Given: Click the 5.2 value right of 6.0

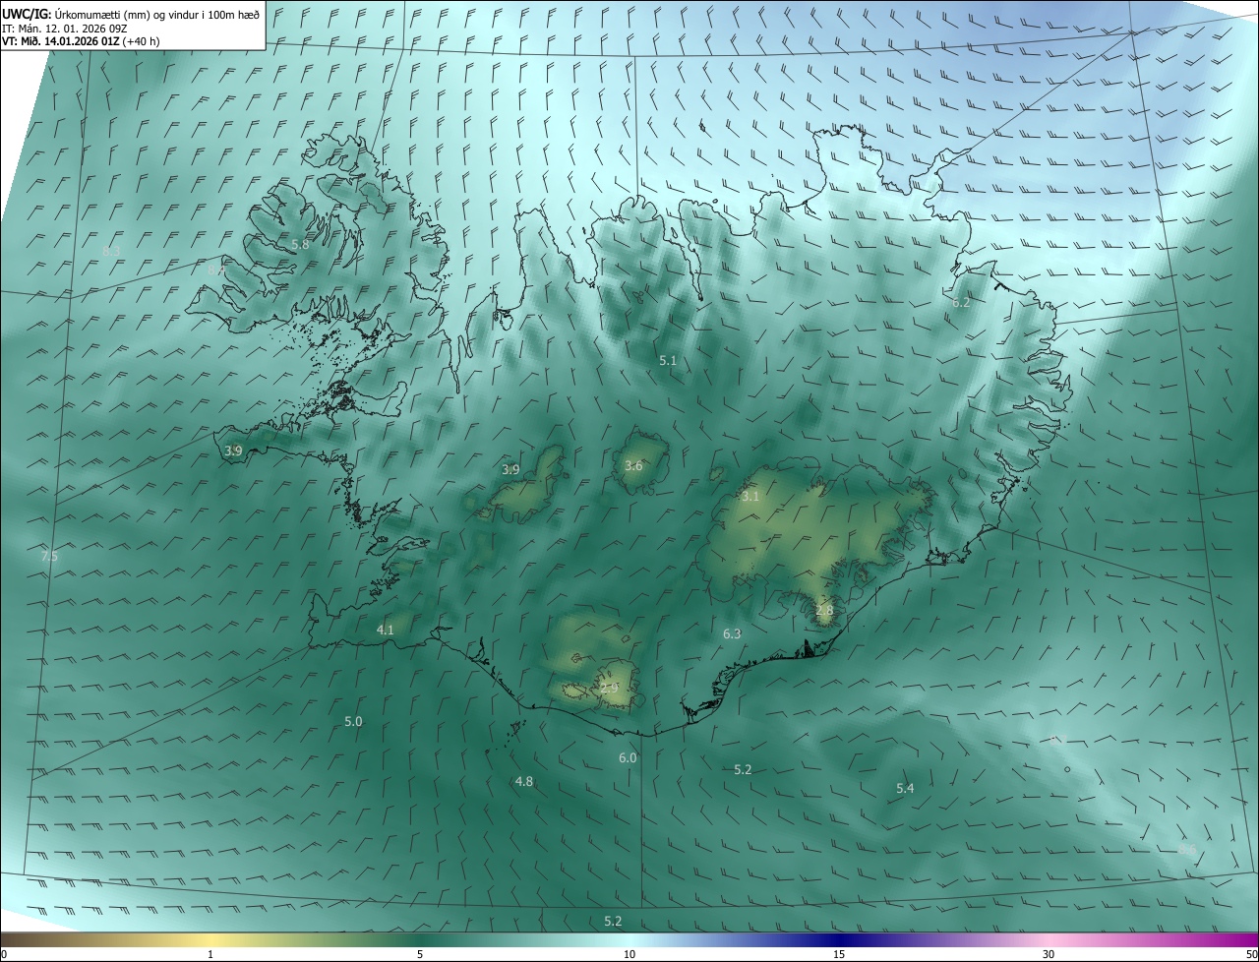Looking at the screenshot, I should point(743,770).
